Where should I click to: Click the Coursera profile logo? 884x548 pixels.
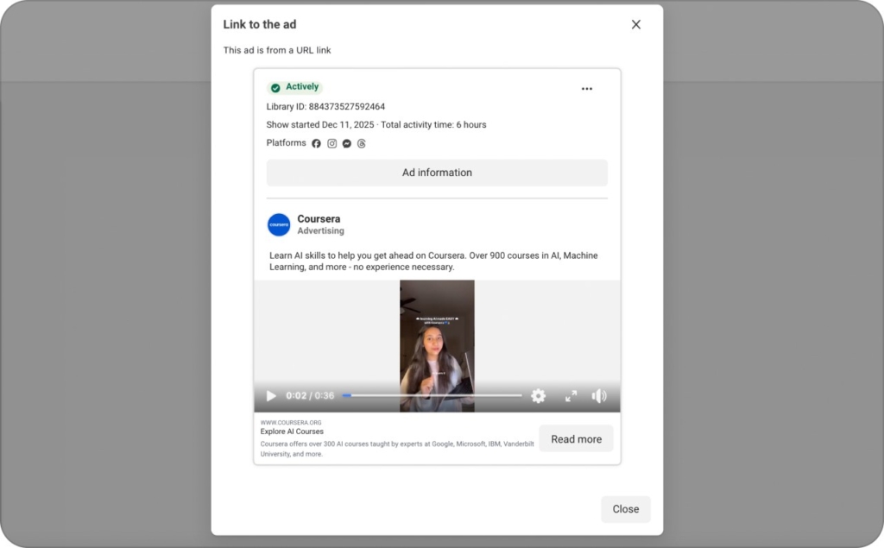(x=278, y=224)
